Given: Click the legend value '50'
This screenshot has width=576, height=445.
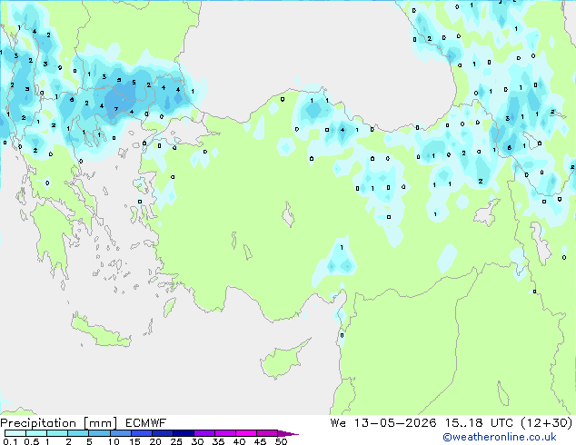Looking at the screenshot, I should point(281,441).
